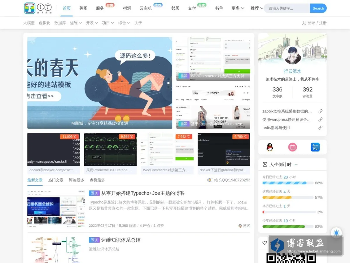Click the 这周已经过去 yellow progress bar
The image size is (350, 263).
point(288,198)
